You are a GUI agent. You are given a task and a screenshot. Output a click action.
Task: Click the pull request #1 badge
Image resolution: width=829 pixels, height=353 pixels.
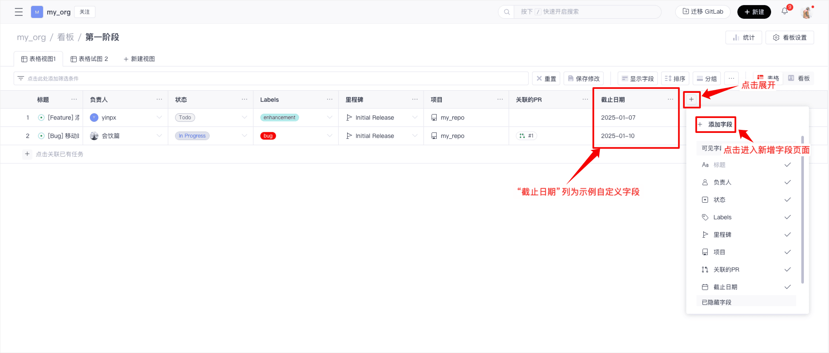[527, 136]
